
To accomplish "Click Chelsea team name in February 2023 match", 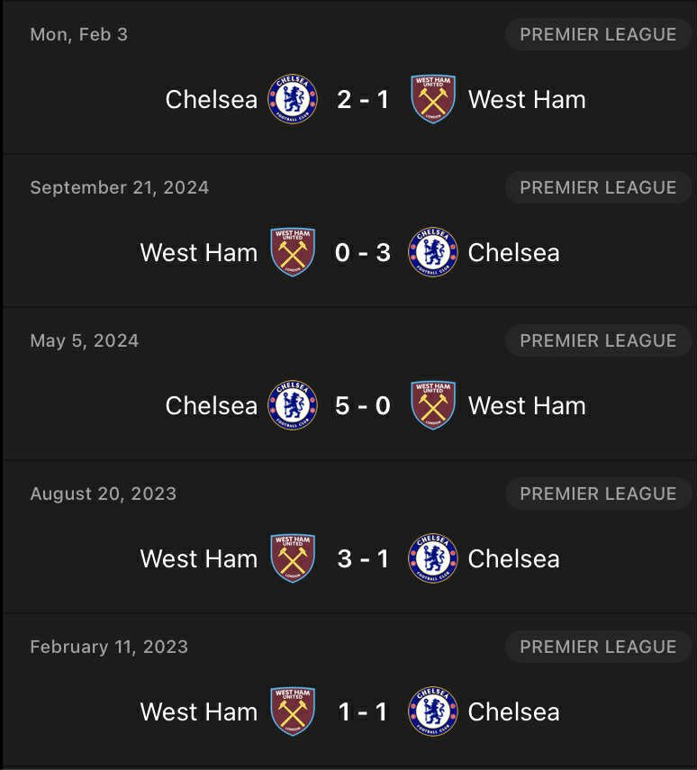I will click(x=513, y=711).
